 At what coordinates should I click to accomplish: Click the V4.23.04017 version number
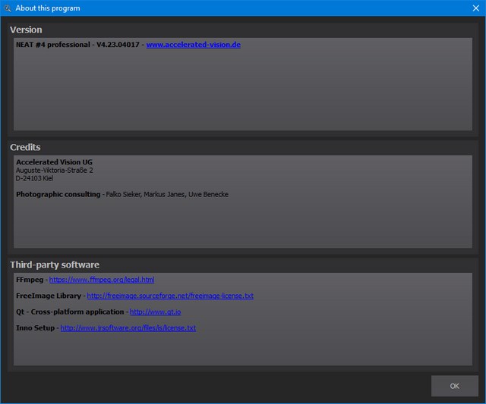117,45
